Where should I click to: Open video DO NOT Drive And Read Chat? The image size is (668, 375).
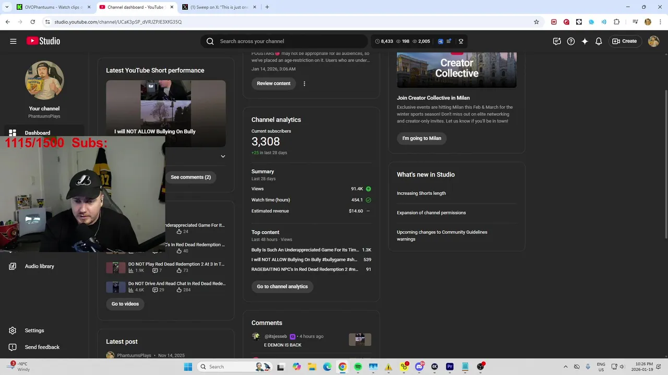point(177,283)
